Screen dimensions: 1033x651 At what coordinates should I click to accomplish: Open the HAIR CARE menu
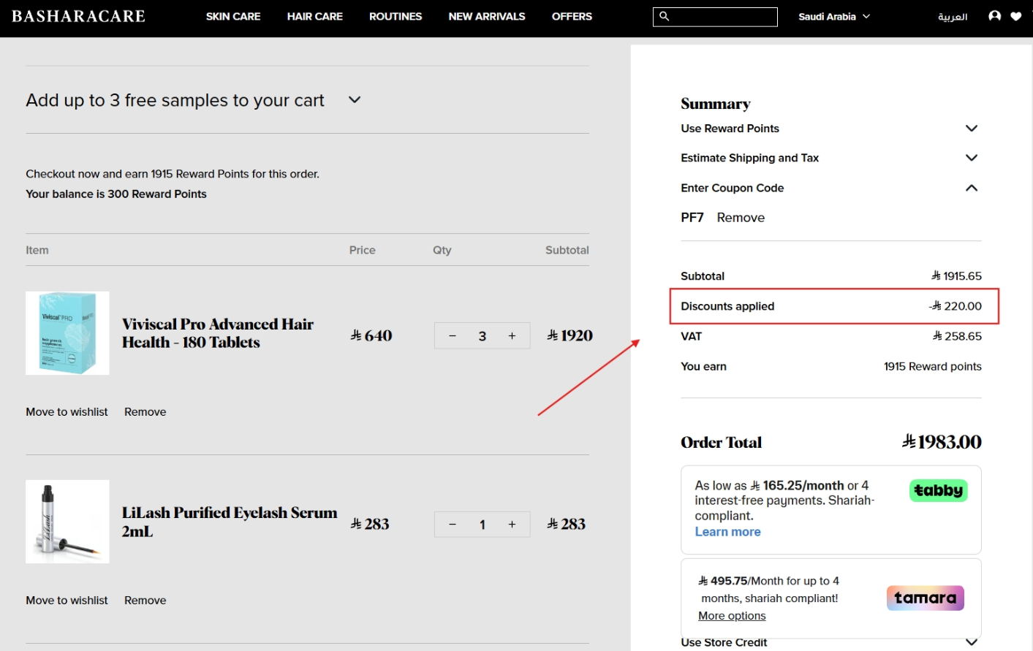(x=315, y=16)
